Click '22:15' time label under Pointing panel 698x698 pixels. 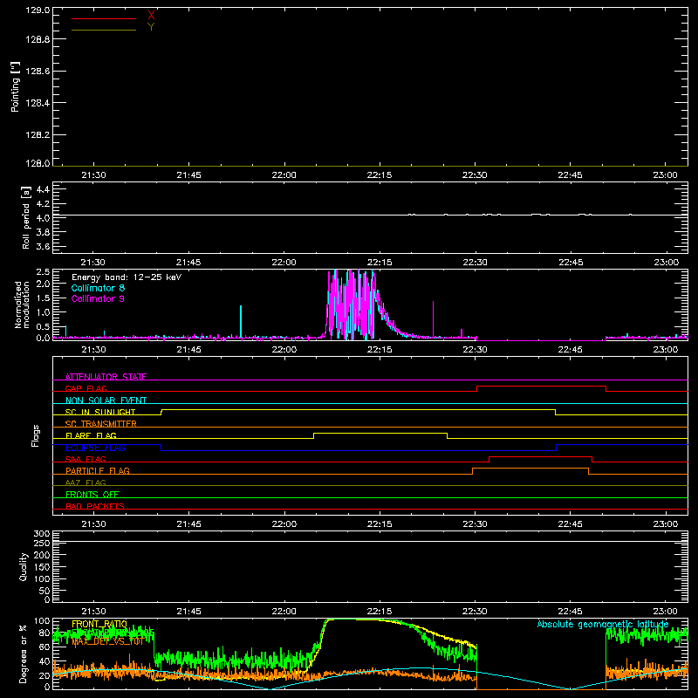point(380,175)
